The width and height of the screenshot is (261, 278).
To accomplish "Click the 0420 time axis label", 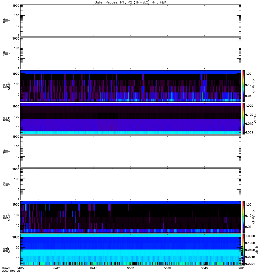I will pos(57,268).
